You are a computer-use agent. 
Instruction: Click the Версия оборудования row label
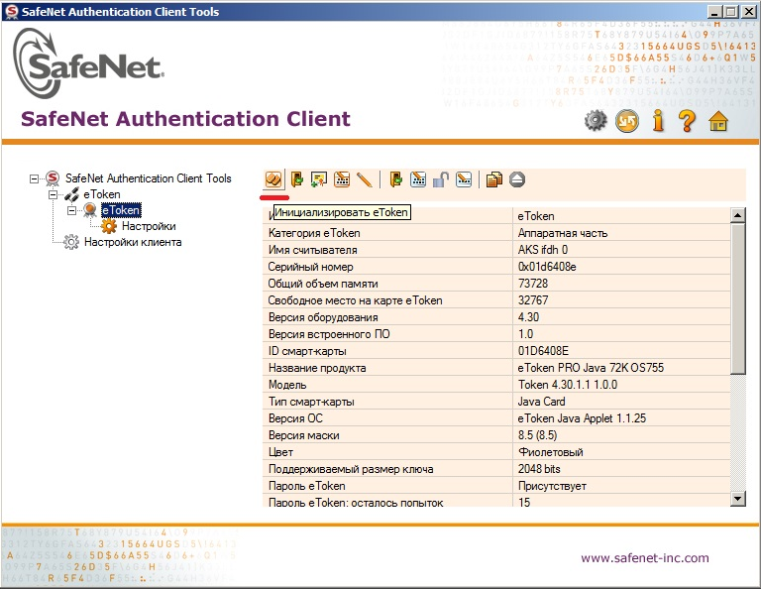323,317
